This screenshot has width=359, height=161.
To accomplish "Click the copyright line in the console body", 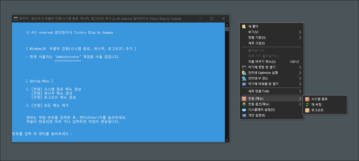I will pyautogui.click(x=70, y=33).
